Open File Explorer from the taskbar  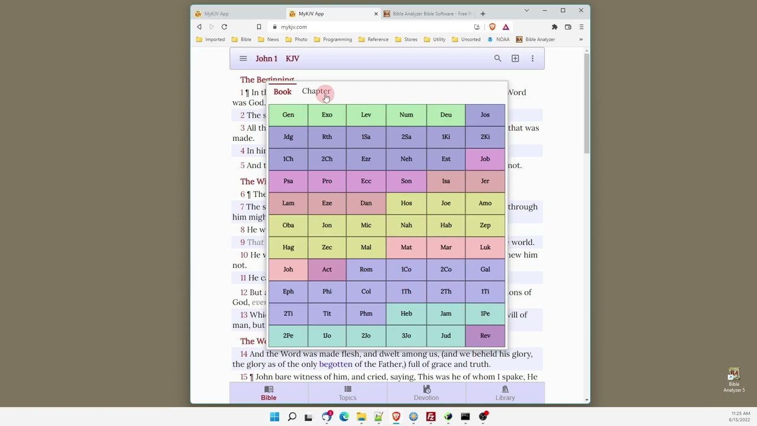click(x=361, y=417)
